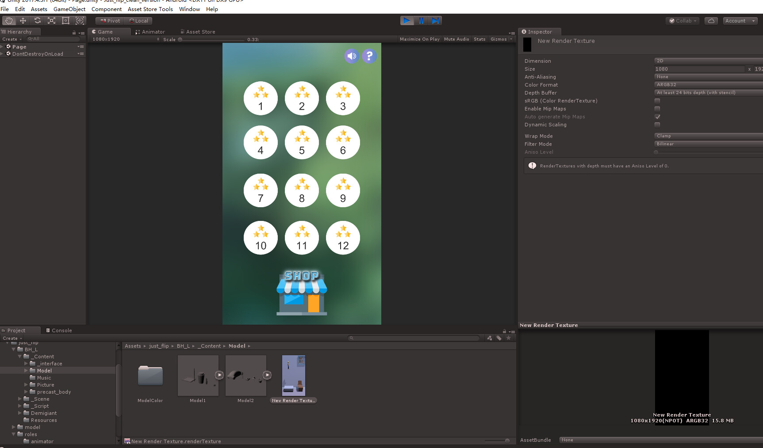Screen dimensions: 763x448
Task: Enable Dynamic Scaling checkbox
Action: point(657,125)
